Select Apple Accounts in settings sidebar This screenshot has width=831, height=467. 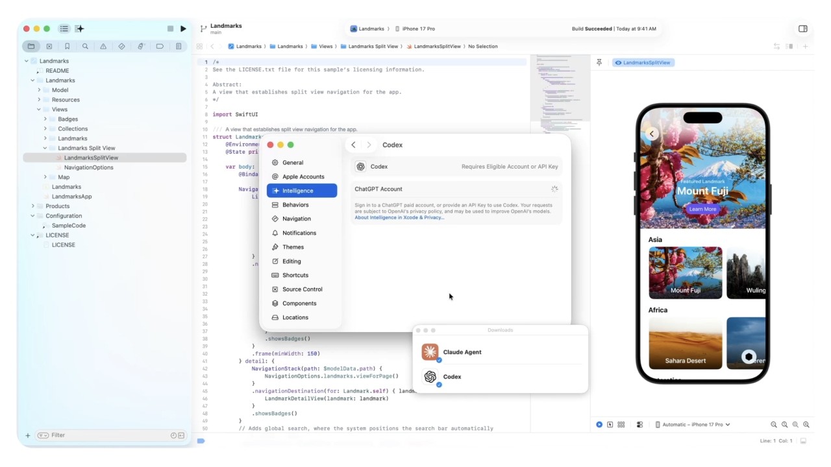tap(302, 176)
